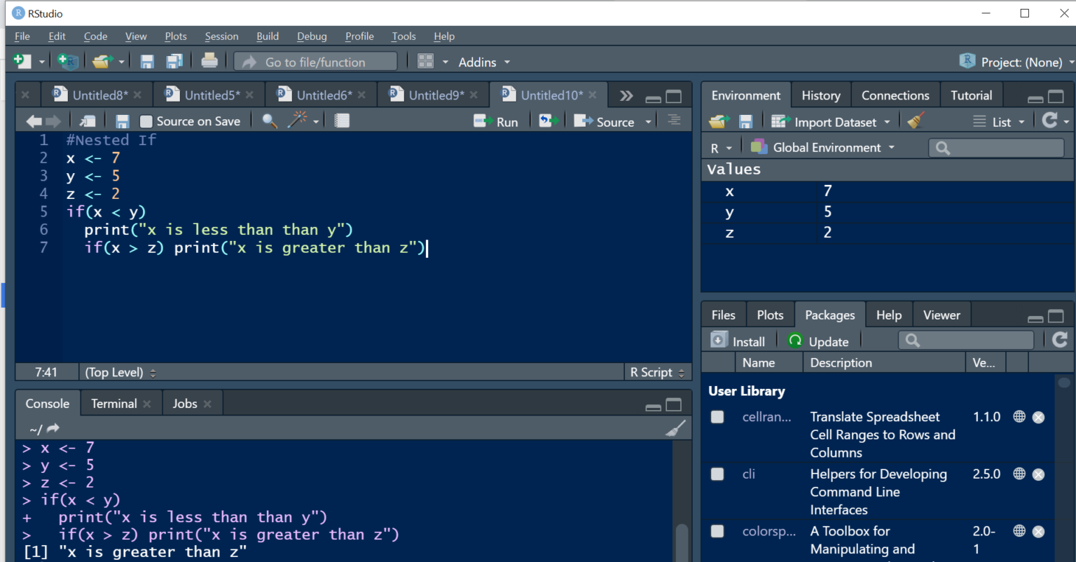Save script using the editor toolbar disk icon

(x=123, y=121)
